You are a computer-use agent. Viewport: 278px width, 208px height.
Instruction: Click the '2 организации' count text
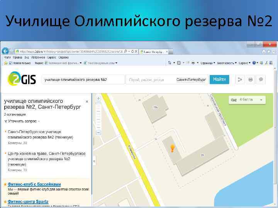(15, 114)
